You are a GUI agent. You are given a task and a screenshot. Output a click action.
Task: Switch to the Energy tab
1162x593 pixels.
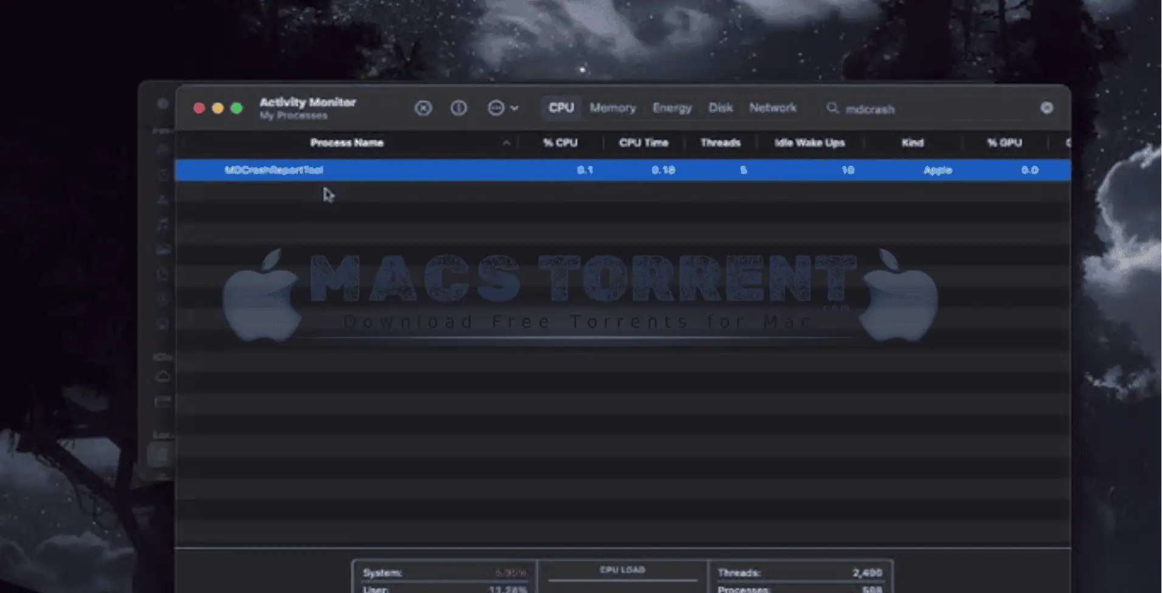pyautogui.click(x=672, y=108)
